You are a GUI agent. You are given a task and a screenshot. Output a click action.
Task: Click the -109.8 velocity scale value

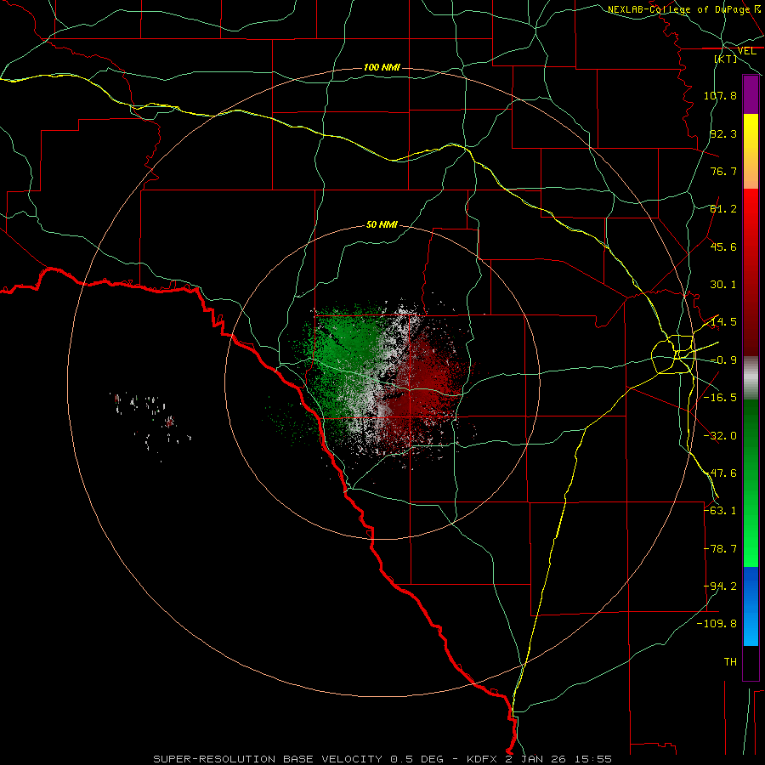coord(717,624)
